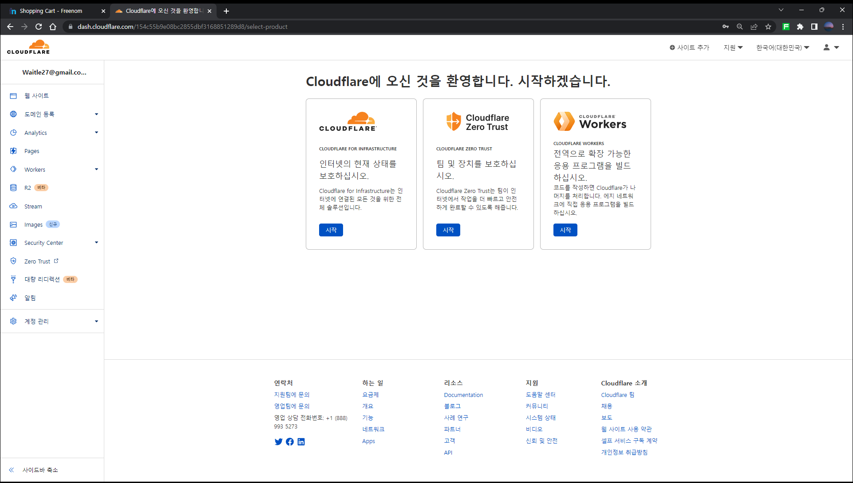Click the 알림 notifications icon
Viewport: 853px width, 483px height.
tap(13, 298)
